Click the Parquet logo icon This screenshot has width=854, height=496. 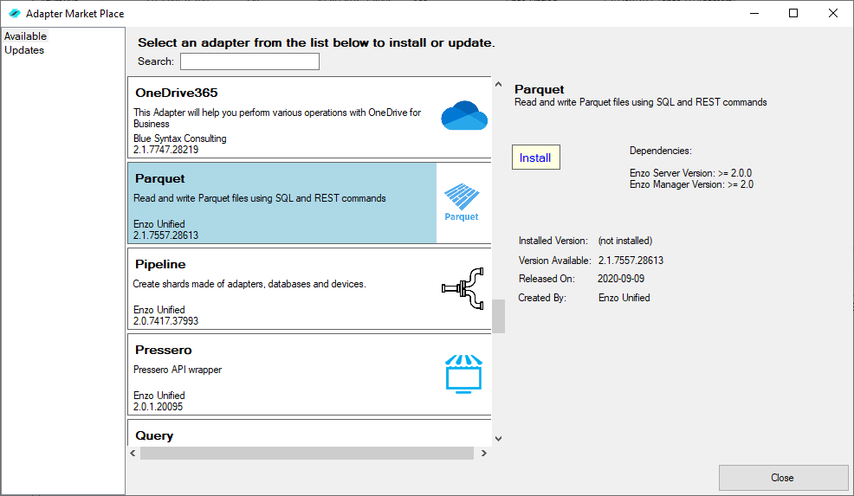click(x=462, y=203)
